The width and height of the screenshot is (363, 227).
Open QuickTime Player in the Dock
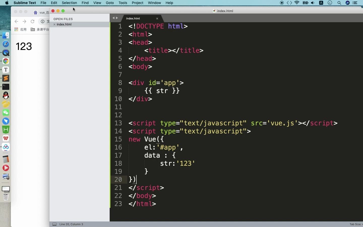click(x=6, y=52)
